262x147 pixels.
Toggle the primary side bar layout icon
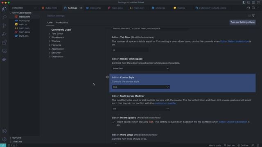(x=244, y=2)
